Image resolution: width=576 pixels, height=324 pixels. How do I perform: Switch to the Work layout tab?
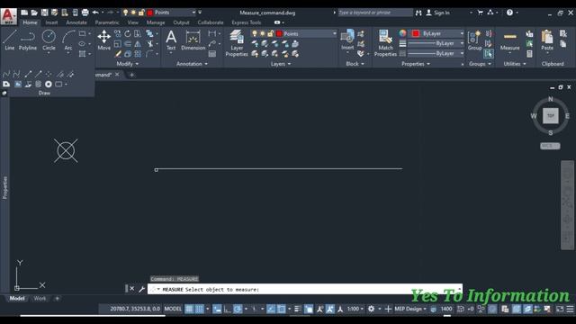[x=40, y=298]
